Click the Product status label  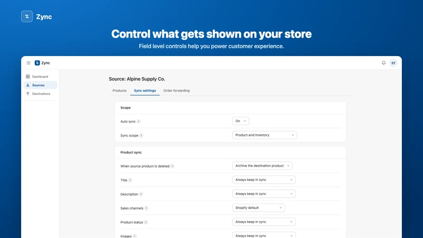pyautogui.click(x=132, y=222)
